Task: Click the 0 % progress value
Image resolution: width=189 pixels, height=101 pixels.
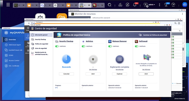Action: (56, 88)
